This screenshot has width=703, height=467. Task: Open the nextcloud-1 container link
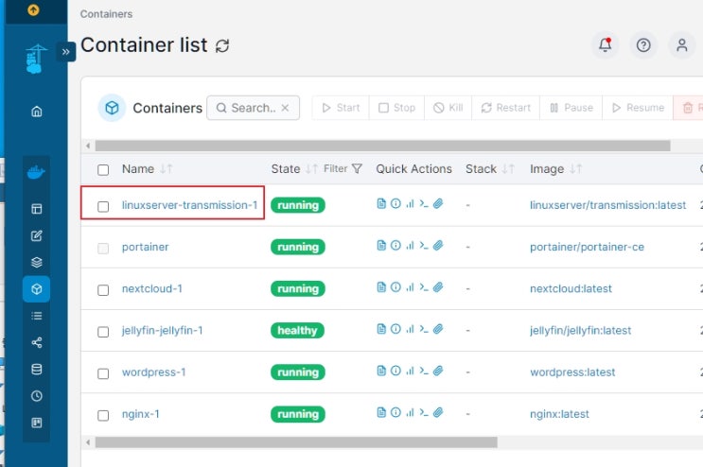coord(152,288)
